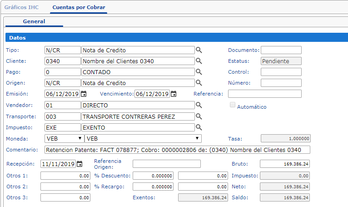The width and height of the screenshot is (348, 207).
Task: Toggle the Automático checkbox
Action: [x=233, y=106]
